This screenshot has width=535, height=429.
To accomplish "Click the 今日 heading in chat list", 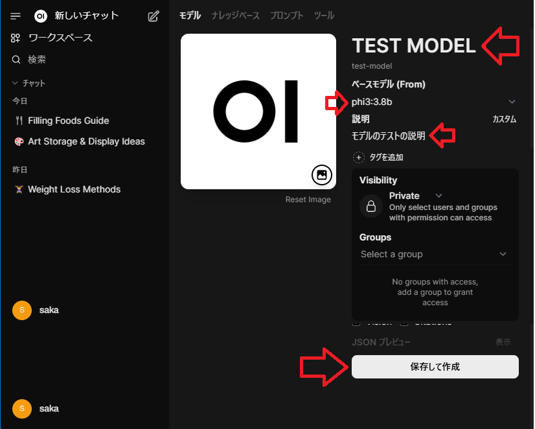I will [x=20, y=101].
